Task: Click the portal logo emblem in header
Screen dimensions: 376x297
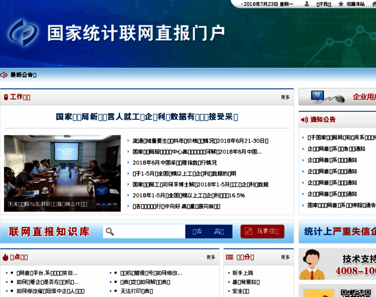Action: tap(23, 34)
